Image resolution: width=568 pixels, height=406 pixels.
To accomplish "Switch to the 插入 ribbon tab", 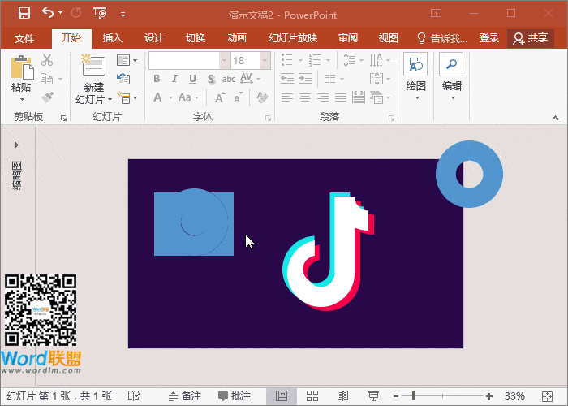I will [x=112, y=37].
